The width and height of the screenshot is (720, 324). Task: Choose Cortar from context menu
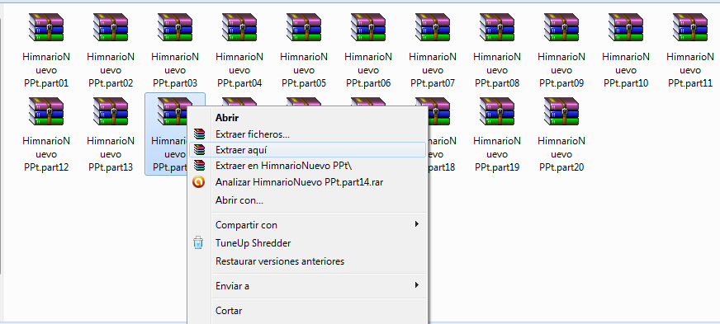click(307, 311)
